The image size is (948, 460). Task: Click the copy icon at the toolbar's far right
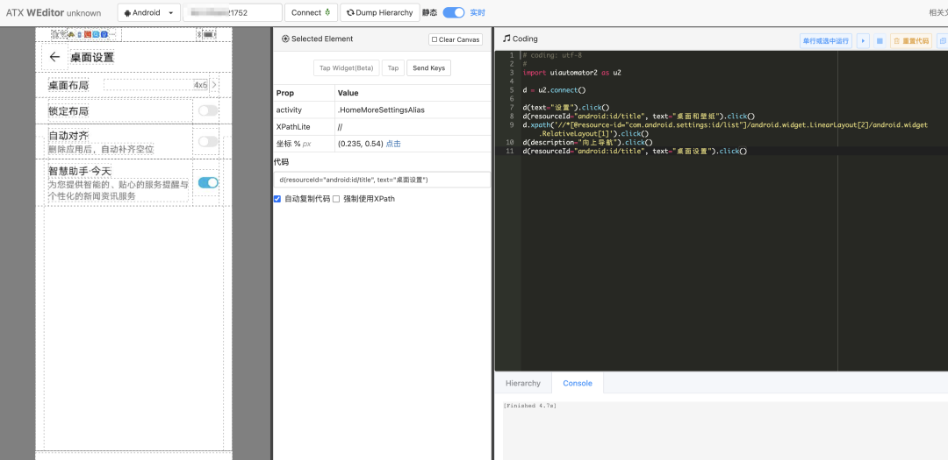[x=942, y=40]
